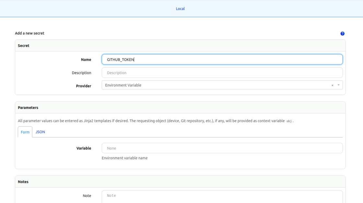
Task: Click the Add a new secret heading
Action: [29, 33]
